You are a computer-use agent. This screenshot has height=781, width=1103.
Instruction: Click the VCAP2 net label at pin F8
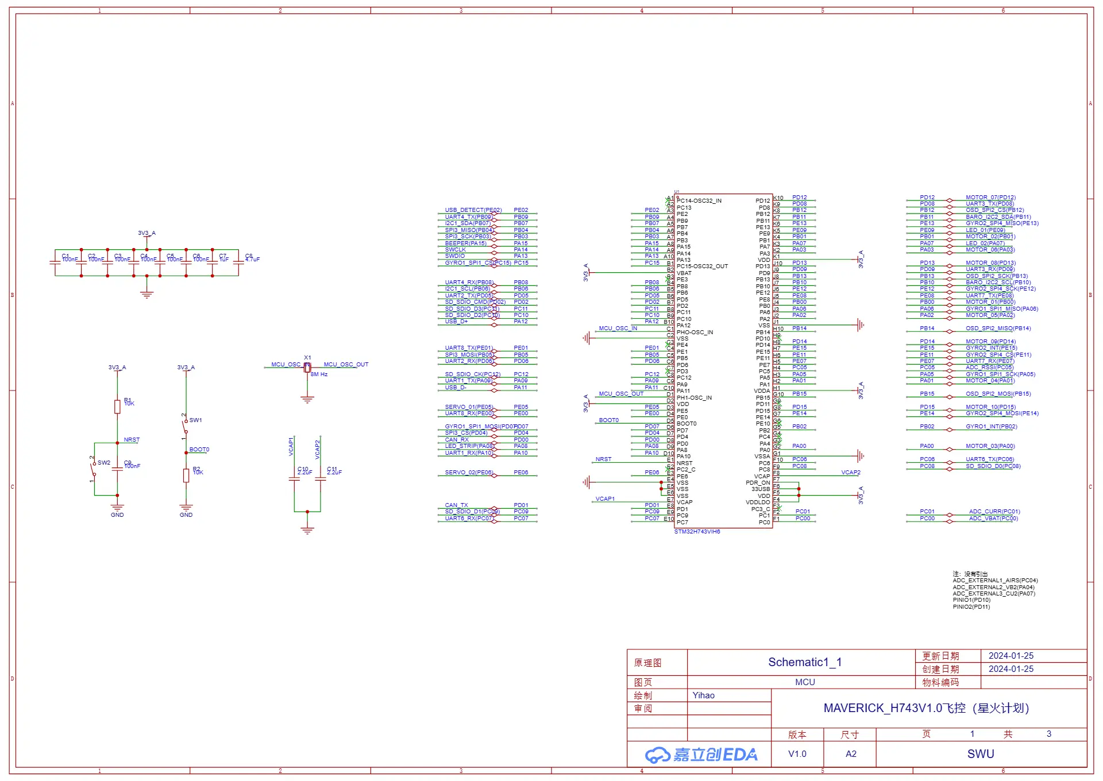tap(851, 473)
